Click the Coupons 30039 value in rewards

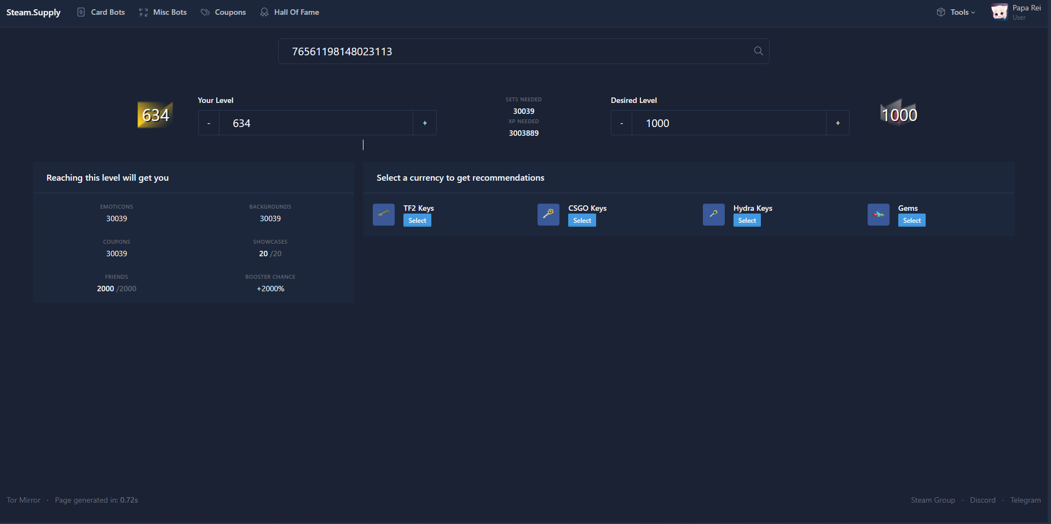pyautogui.click(x=117, y=254)
